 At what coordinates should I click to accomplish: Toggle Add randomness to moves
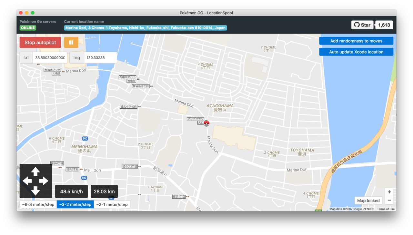[356, 41]
